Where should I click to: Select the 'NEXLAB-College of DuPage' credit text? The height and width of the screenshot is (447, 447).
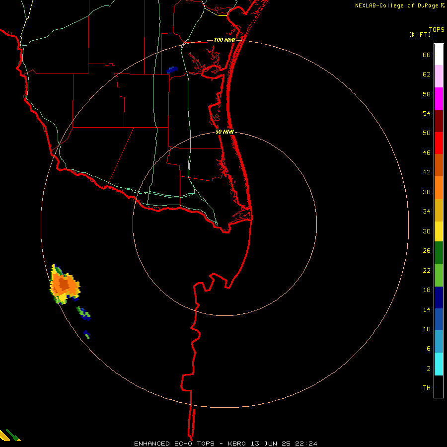396,5
